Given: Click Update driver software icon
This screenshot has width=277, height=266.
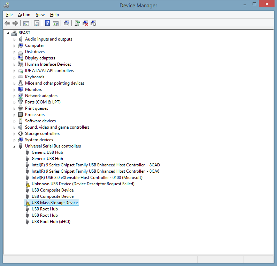Looking at the screenshot, I should 77,23.
